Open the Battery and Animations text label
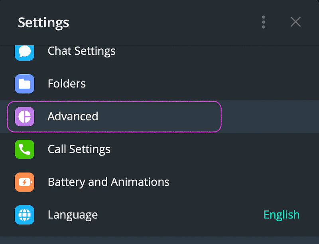Image resolution: width=319 pixels, height=244 pixels. (x=108, y=182)
